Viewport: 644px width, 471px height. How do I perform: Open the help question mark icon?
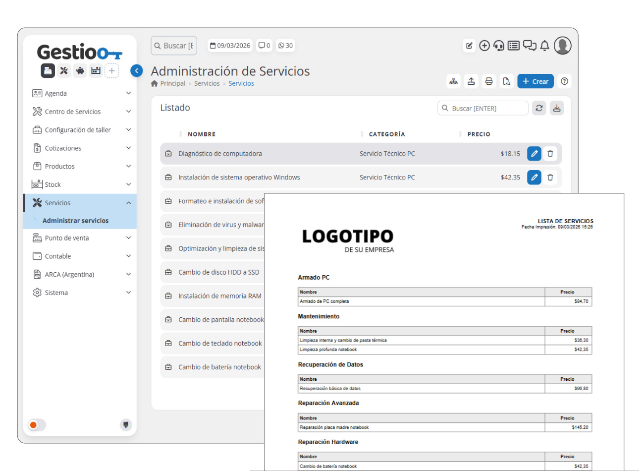[564, 81]
